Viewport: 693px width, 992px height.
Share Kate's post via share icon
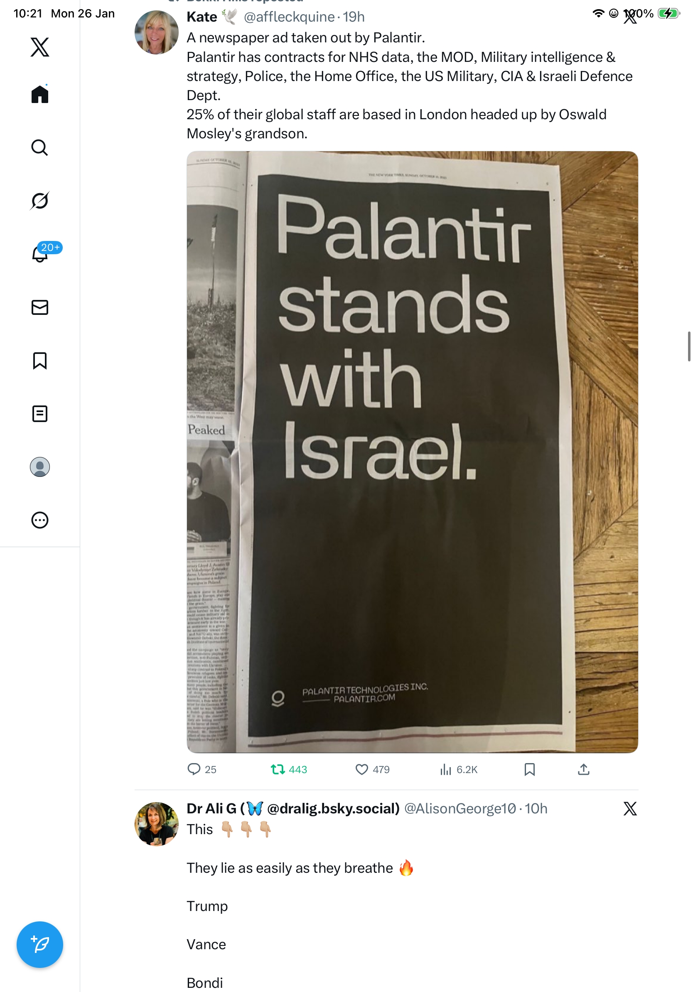[584, 769]
